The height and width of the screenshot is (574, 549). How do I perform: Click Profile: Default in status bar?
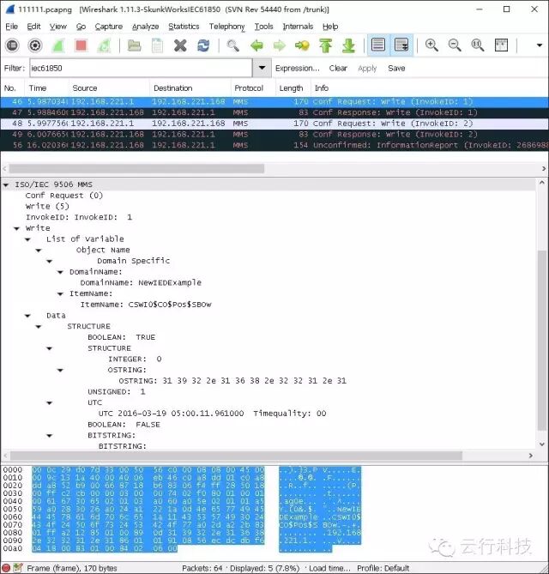[x=383, y=568]
